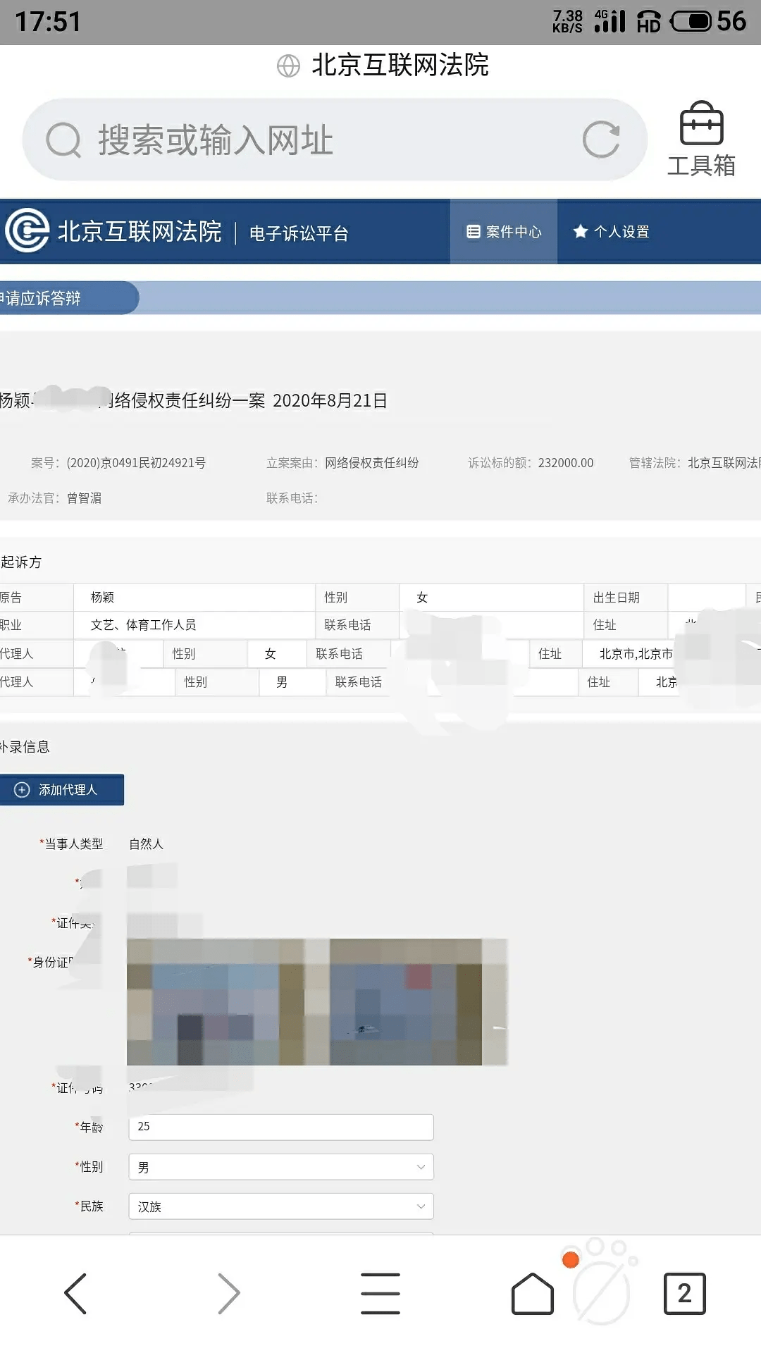Click the case number (2020)京0491民初24921号
The image size is (761, 1353).
(136, 463)
